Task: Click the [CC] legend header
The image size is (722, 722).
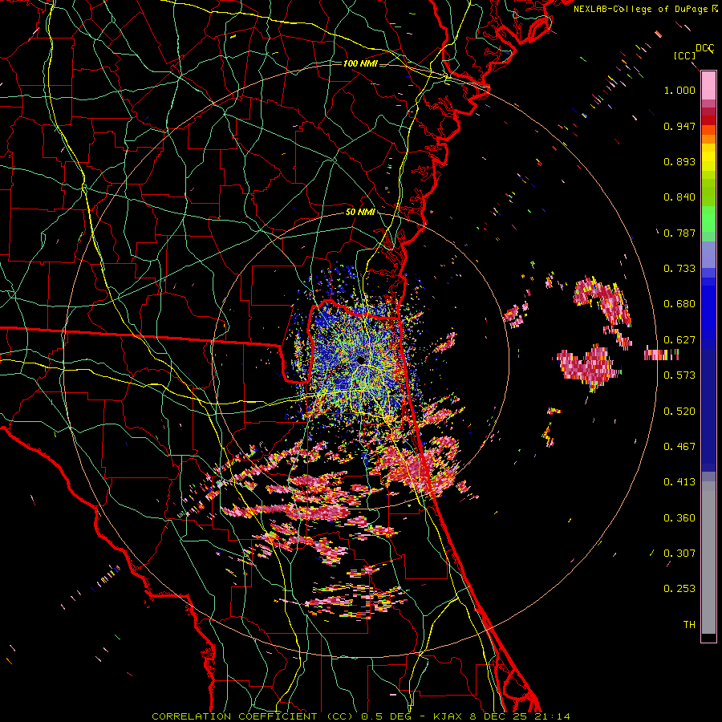Action: pyautogui.click(x=685, y=55)
